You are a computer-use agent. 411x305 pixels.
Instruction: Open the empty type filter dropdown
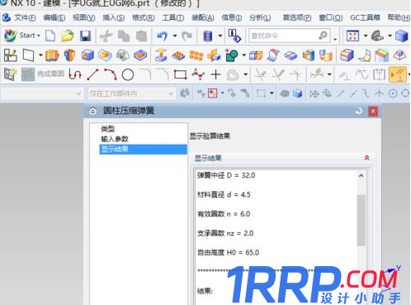point(42,93)
